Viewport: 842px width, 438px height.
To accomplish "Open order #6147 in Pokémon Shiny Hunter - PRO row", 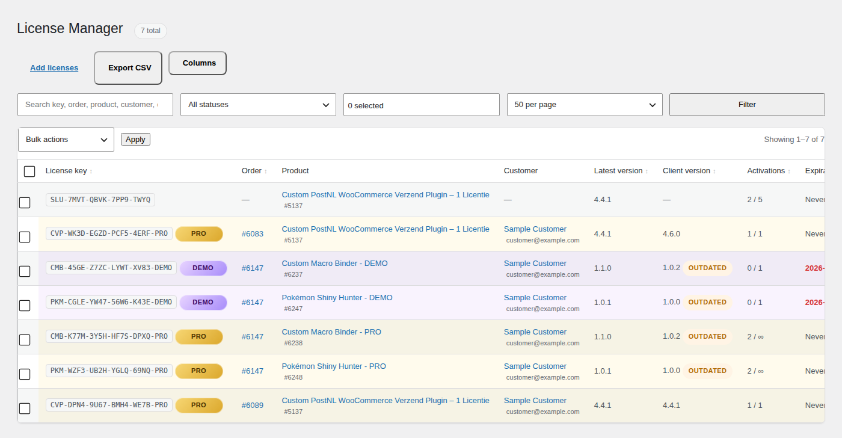I will [x=253, y=371].
